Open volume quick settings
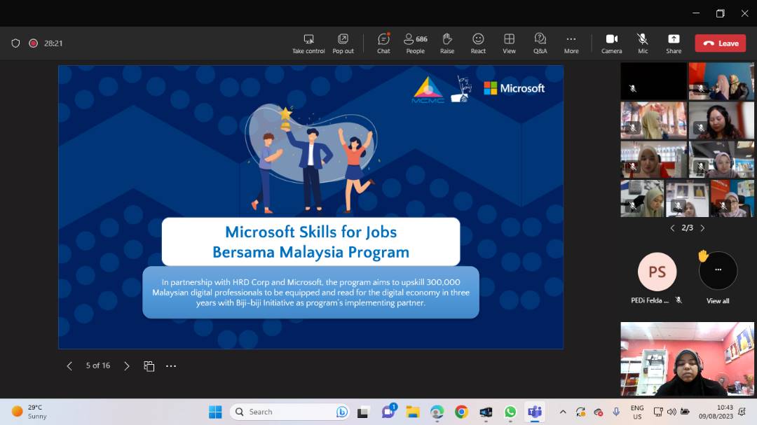 (671, 412)
